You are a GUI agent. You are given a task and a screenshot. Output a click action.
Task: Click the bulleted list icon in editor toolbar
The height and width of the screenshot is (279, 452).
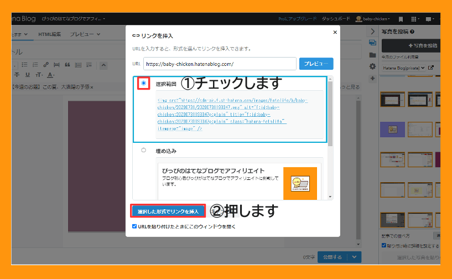click(x=24, y=65)
